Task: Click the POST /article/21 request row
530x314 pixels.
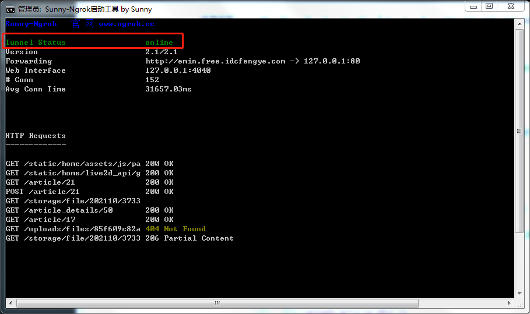Action: click(x=90, y=192)
